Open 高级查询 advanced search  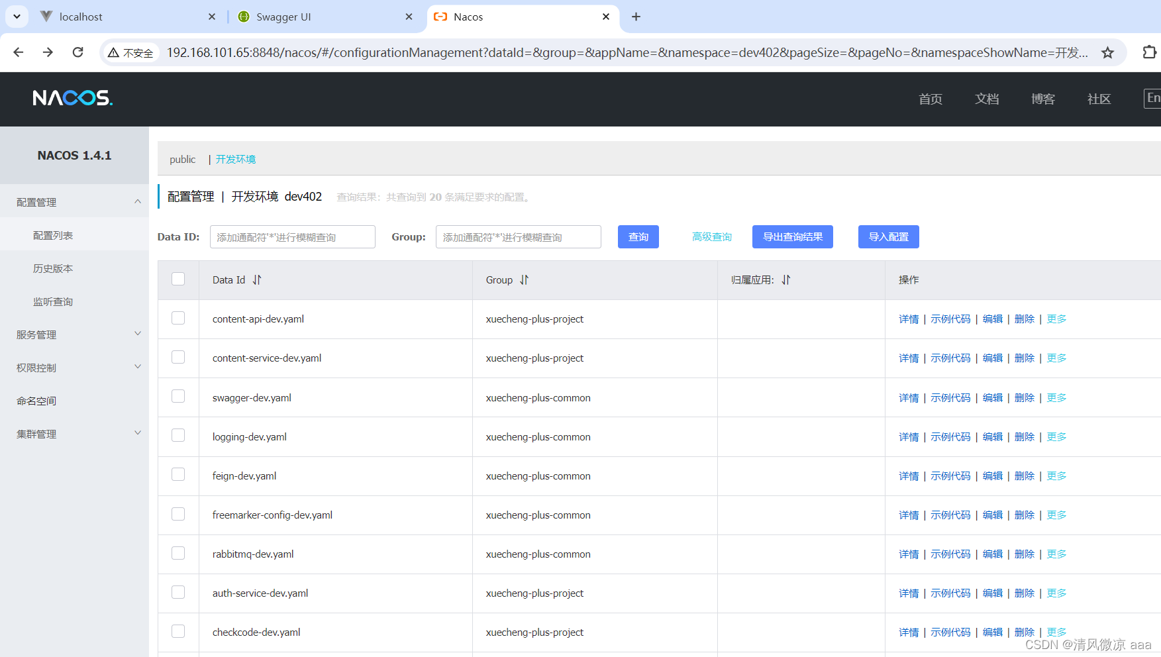pyautogui.click(x=712, y=237)
